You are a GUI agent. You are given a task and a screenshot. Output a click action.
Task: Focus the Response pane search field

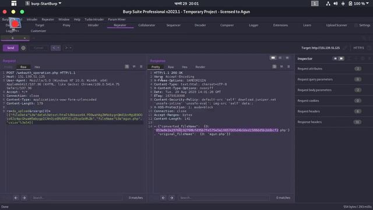pyautogui.click(x=224, y=198)
